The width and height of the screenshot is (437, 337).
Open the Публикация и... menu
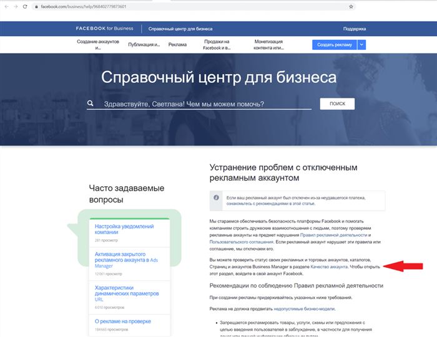(144, 44)
